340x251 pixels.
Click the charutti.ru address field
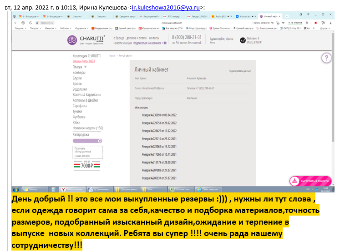click(x=46, y=23)
